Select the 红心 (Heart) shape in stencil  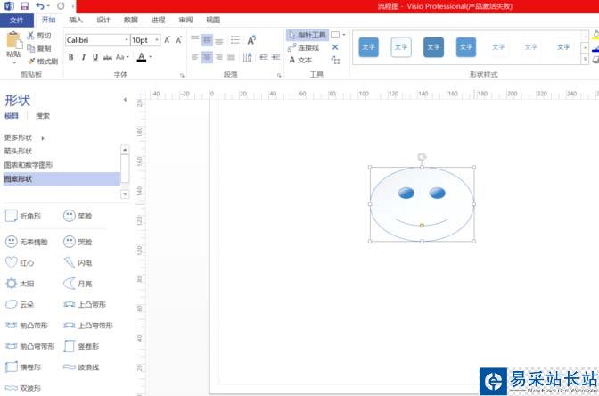[x=20, y=262]
